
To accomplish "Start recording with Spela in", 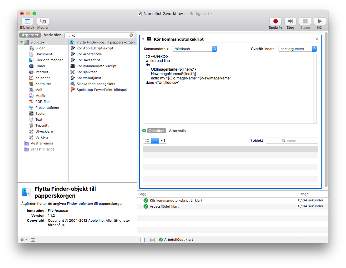I will [275, 21].
